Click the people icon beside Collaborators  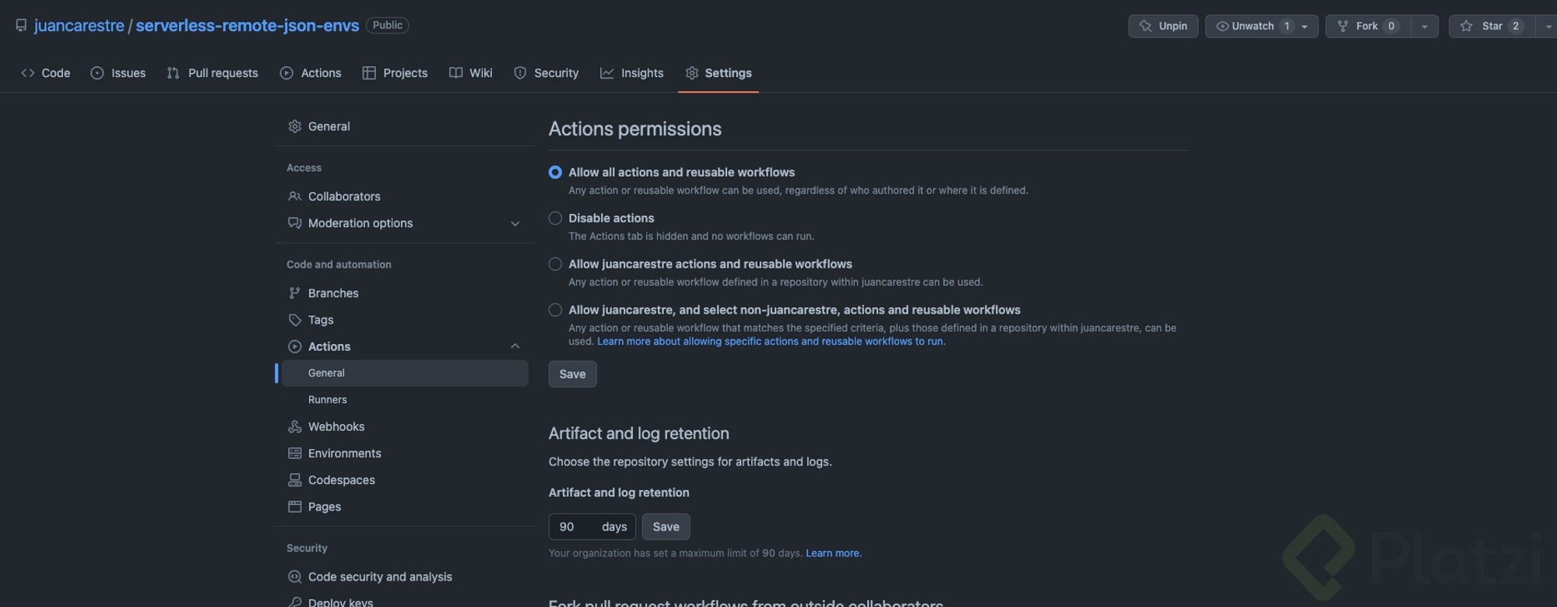294,196
